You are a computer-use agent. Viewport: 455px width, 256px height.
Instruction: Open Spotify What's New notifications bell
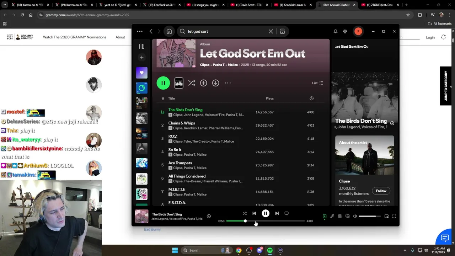click(335, 31)
